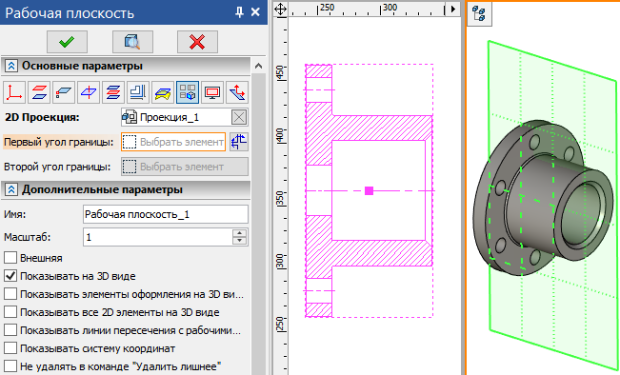Click the Имя field with Рабочая плоскость_1
Viewport: 620px width, 375px height.
[x=166, y=214]
